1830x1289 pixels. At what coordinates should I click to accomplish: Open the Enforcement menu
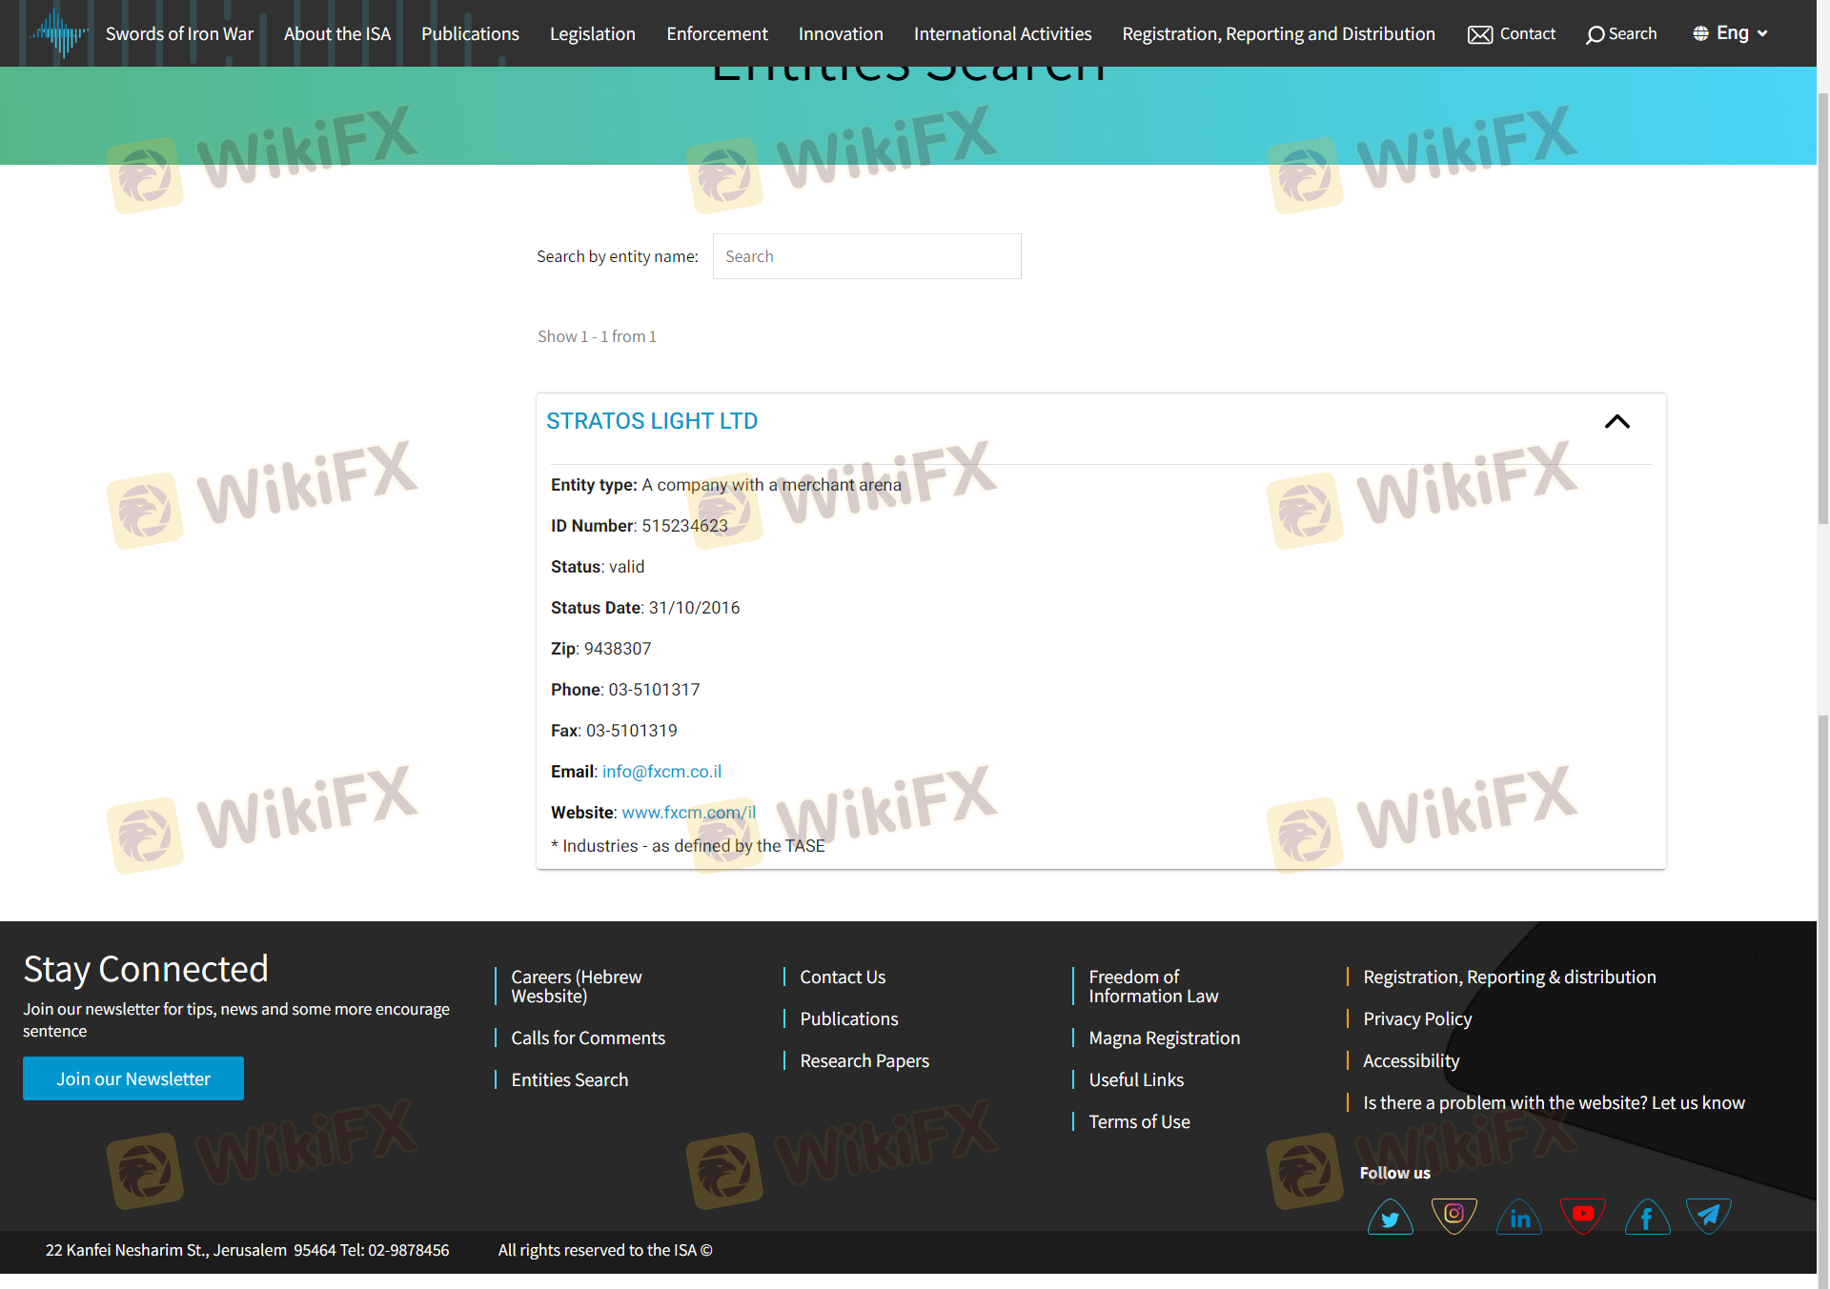click(x=717, y=33)
